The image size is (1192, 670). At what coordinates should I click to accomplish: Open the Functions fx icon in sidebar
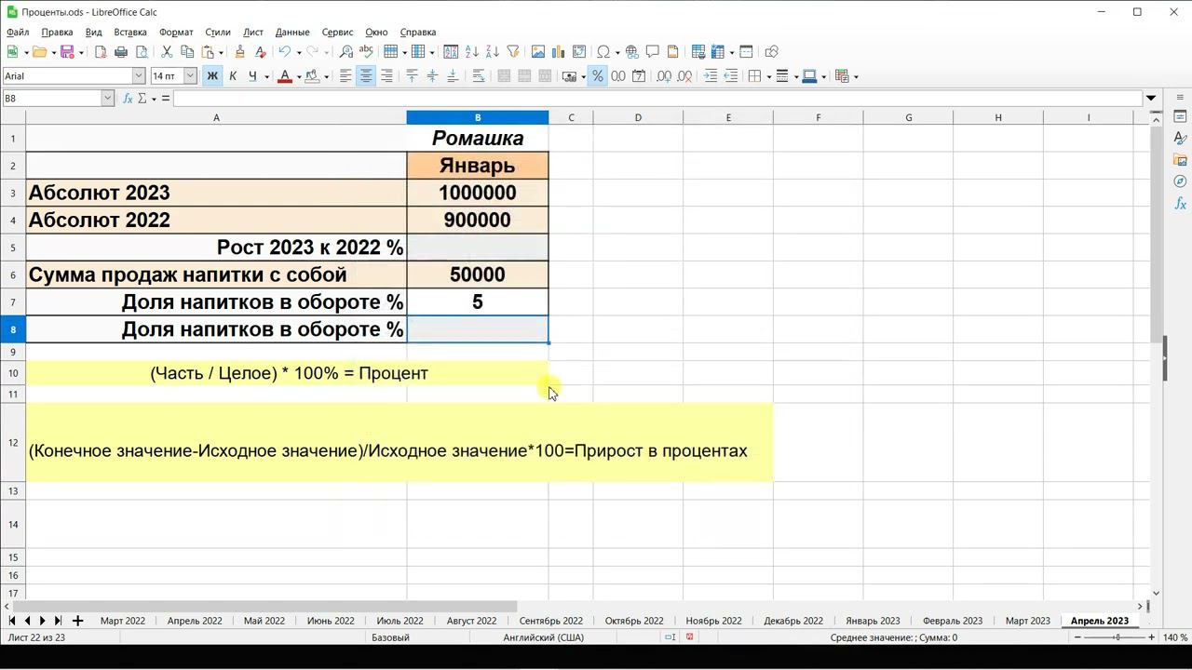(1180, 203)
